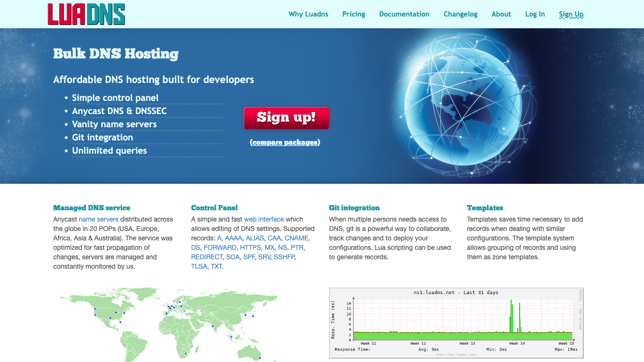Click the 'Anycast DNS & DNSSEC' bullet
644x362 pixels.
pos(119,111)
